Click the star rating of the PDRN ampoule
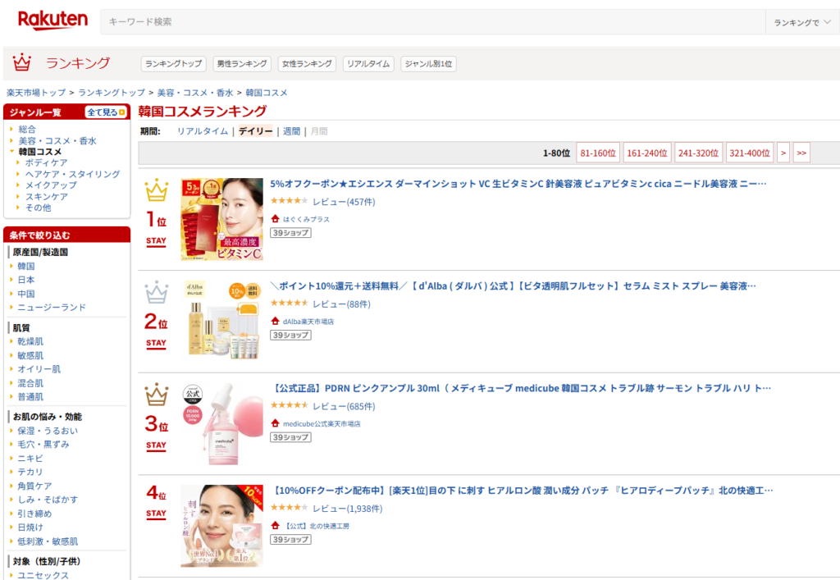Screen dimensions: 840x580 (289, 405)
